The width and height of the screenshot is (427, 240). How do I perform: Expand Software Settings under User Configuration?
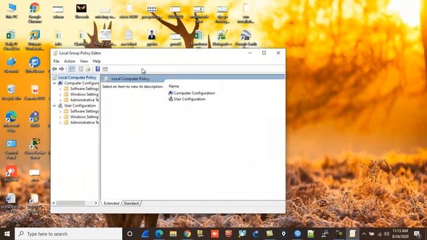pyautogui.click(x=60, y=111)
